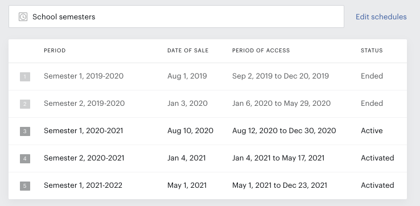Viewport: 420px width, 206px height.
Task: Click the Active status of Semester 1, 2020-2021
Action: (x=372, y=131)
